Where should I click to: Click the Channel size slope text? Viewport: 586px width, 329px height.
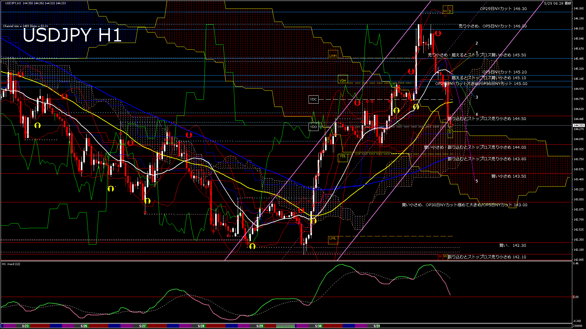click(25, 26)
